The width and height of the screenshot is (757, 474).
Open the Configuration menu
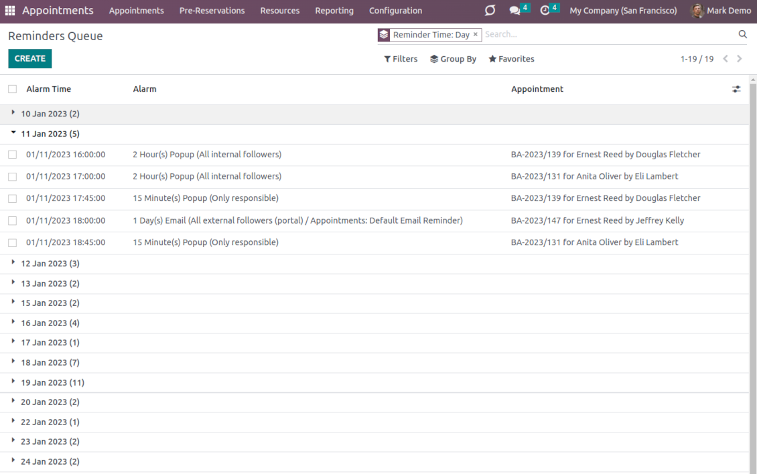pyautogui.click(x=395, y=11)
